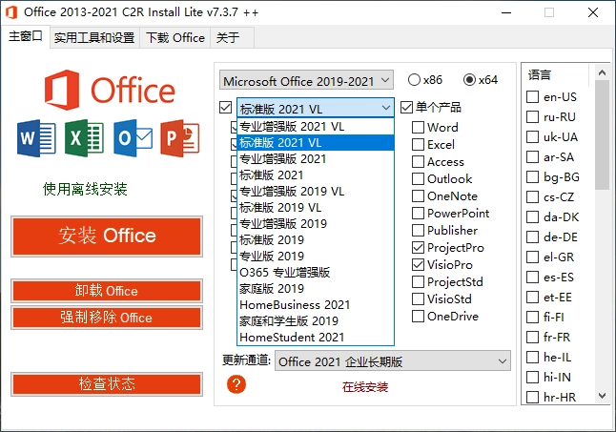Image resolution: width=616 pixels, height=432 pixels.
Task: Enable the Publisher checkbox
Action: [418, 230]
